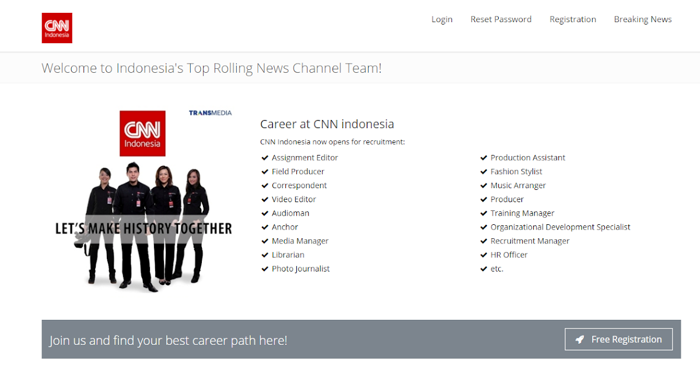700x367 pixels.
Task: Select the 'Music Arranger' list text
Action: click(518, 185)
